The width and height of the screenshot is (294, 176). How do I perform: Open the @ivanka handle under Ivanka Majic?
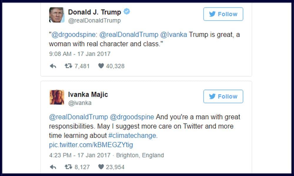click(x=80, y=103)
